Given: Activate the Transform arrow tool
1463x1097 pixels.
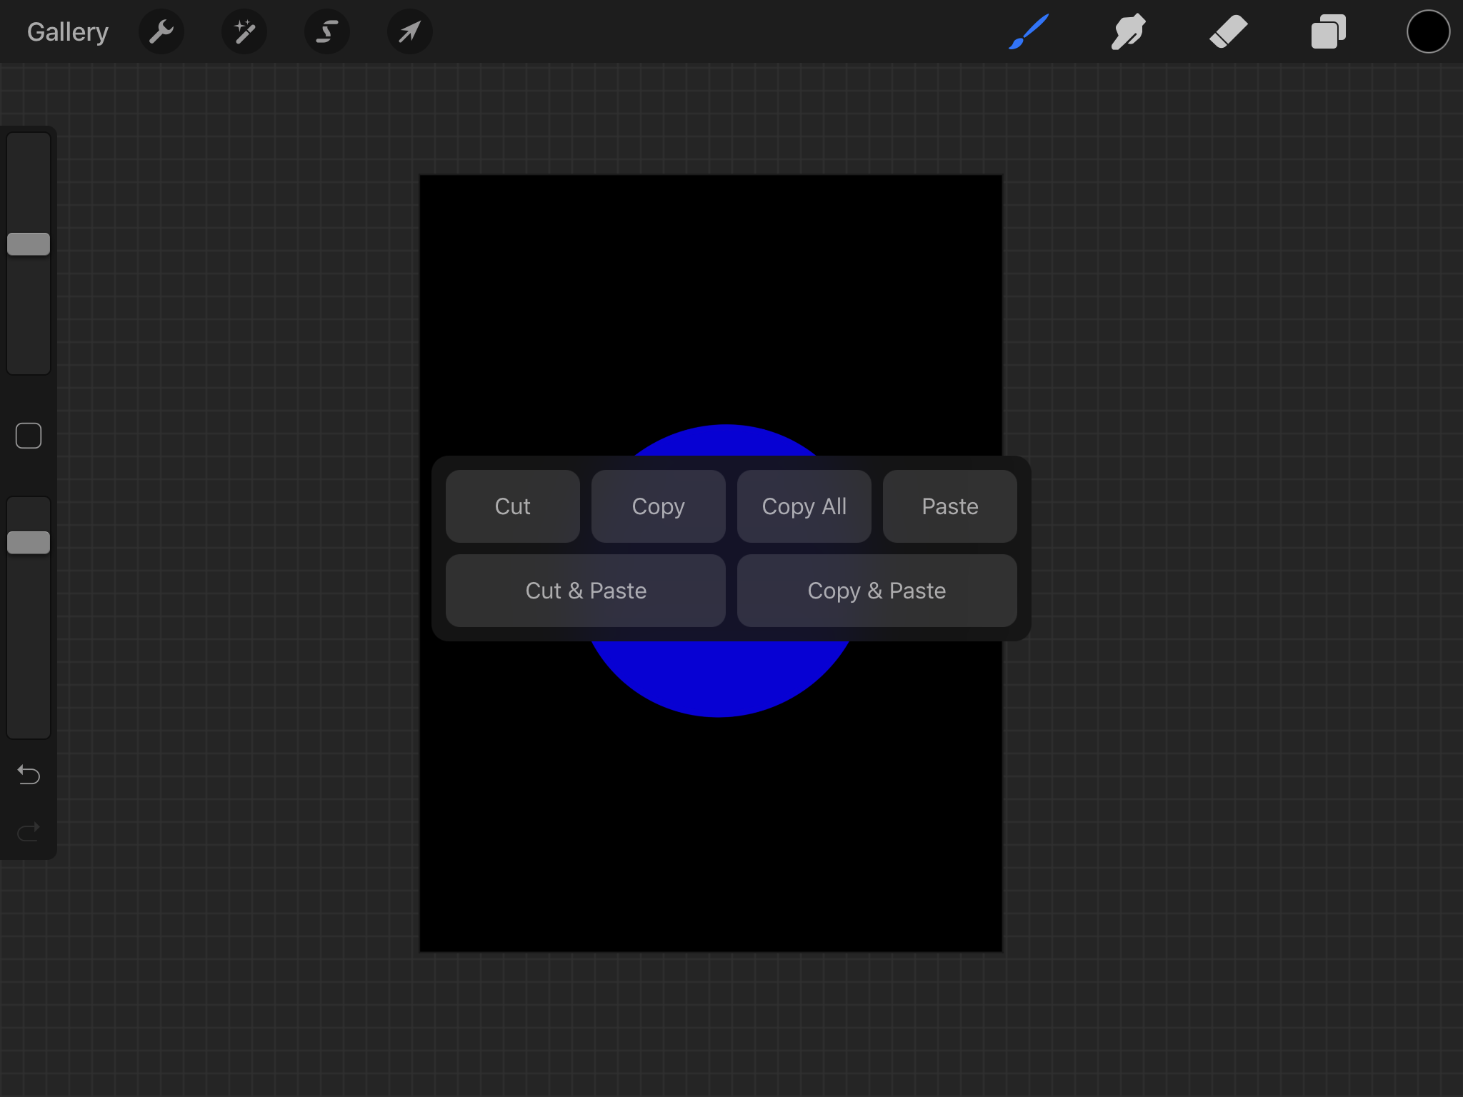Looking at the screenshot, I should [x=409, y=32].
